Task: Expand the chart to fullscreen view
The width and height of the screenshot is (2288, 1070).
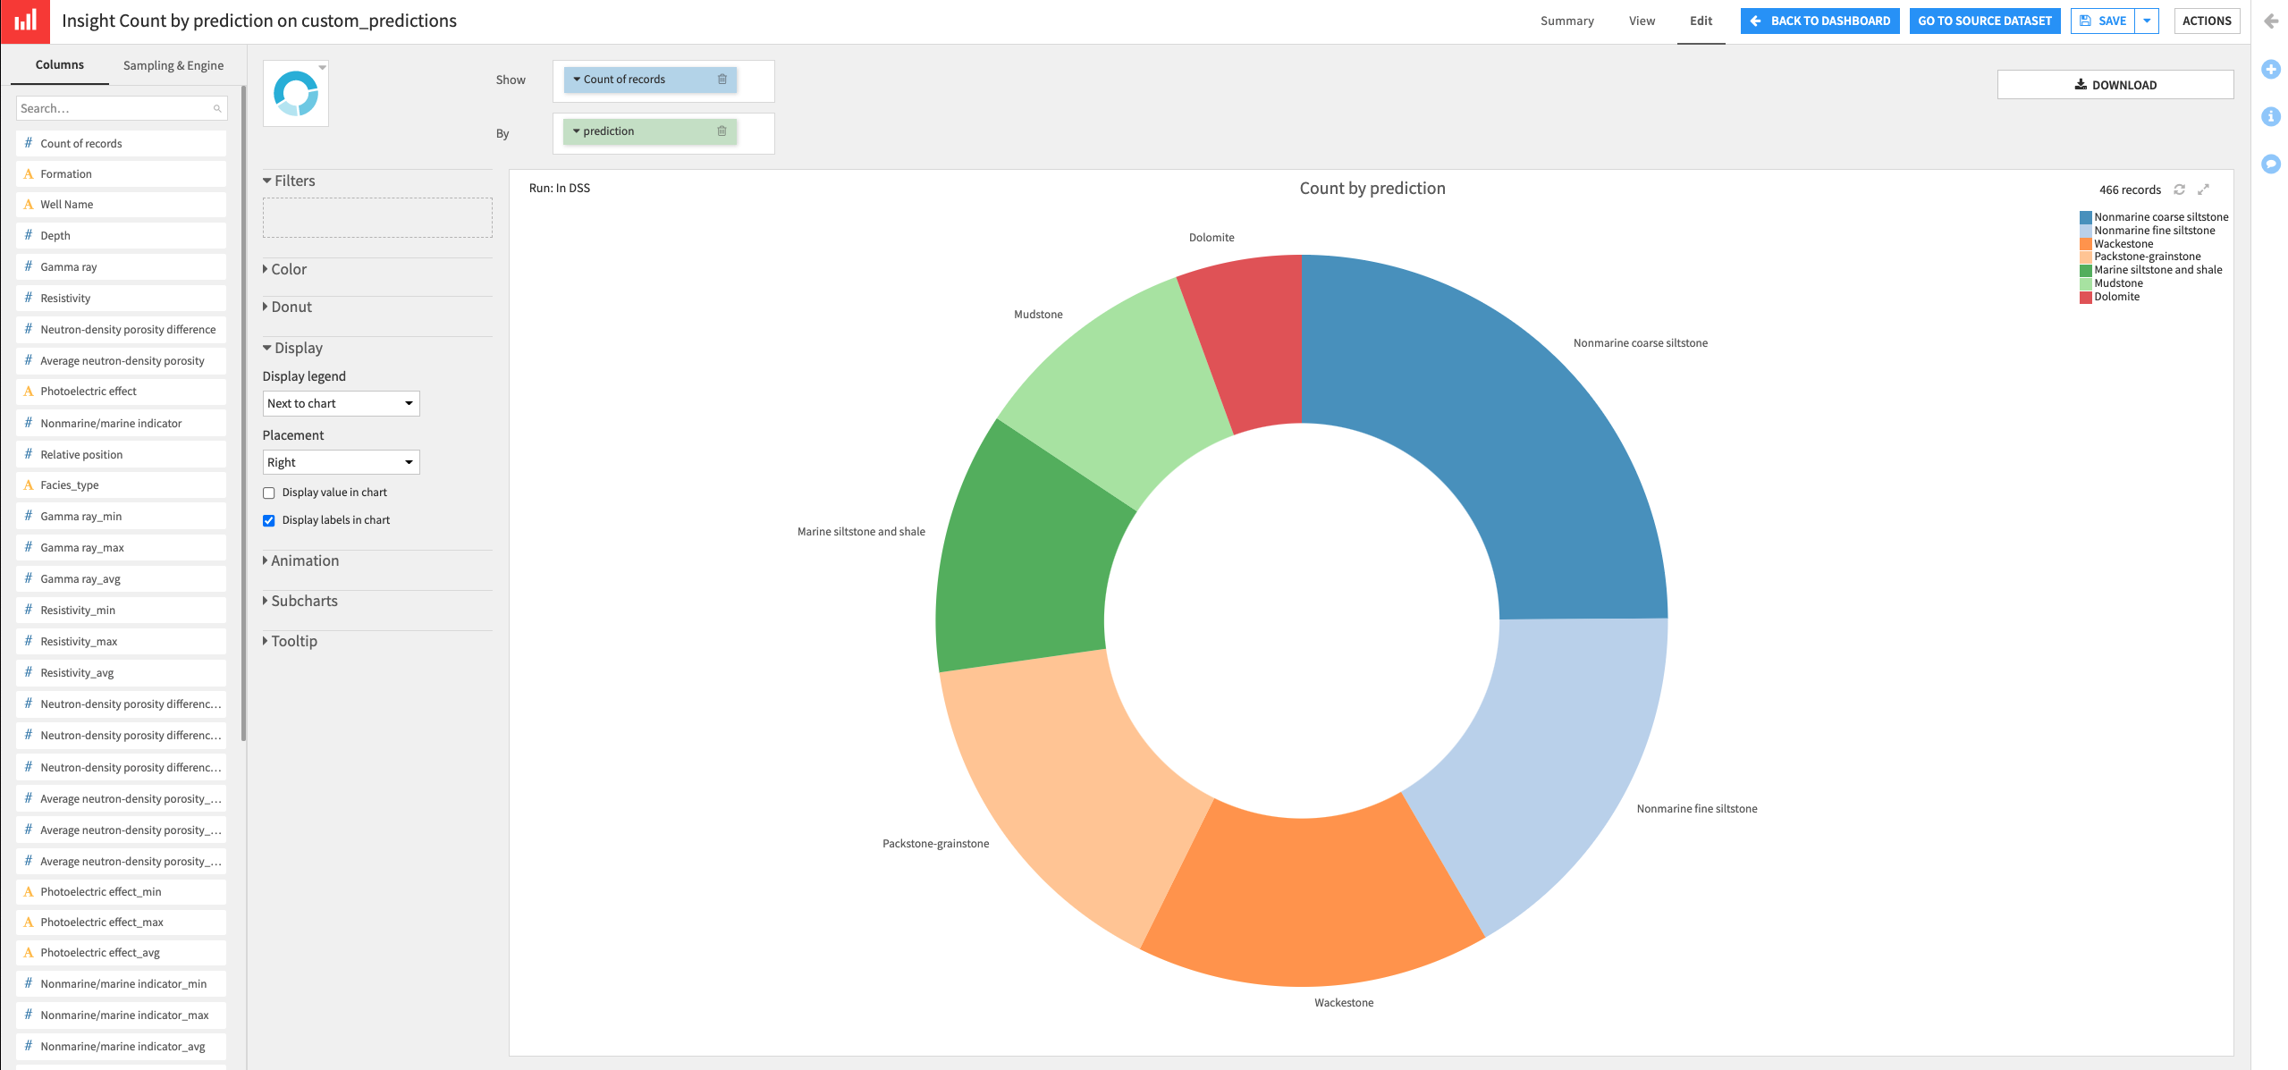Action: [2204, 190]
